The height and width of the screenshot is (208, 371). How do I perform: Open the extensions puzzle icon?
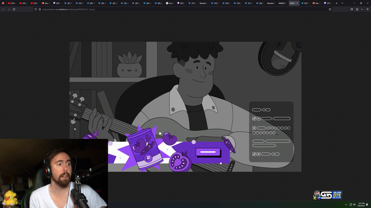pyautogui.click(x=357, y=9)
